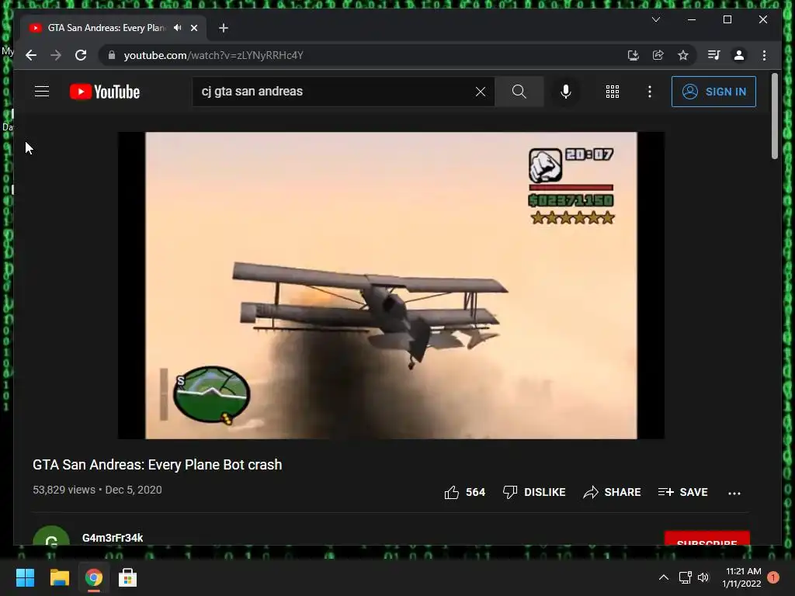795x596 pixels.
Task: Open Chrome media controls
Action: (714, 55)
